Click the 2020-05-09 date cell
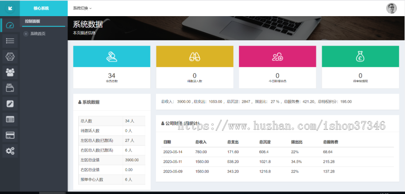405x194 pixels. click(x=173, y=172)
